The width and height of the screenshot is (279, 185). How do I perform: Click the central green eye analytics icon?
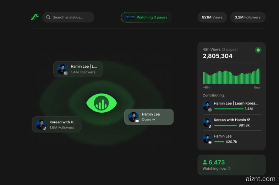point(102,103)
